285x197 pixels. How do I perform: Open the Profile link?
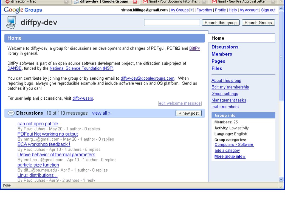click(x=220, y=10)
